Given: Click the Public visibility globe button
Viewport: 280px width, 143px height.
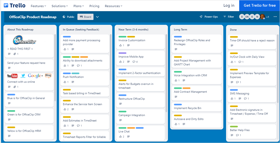Looking at the screenshot, I should [69, 17].
